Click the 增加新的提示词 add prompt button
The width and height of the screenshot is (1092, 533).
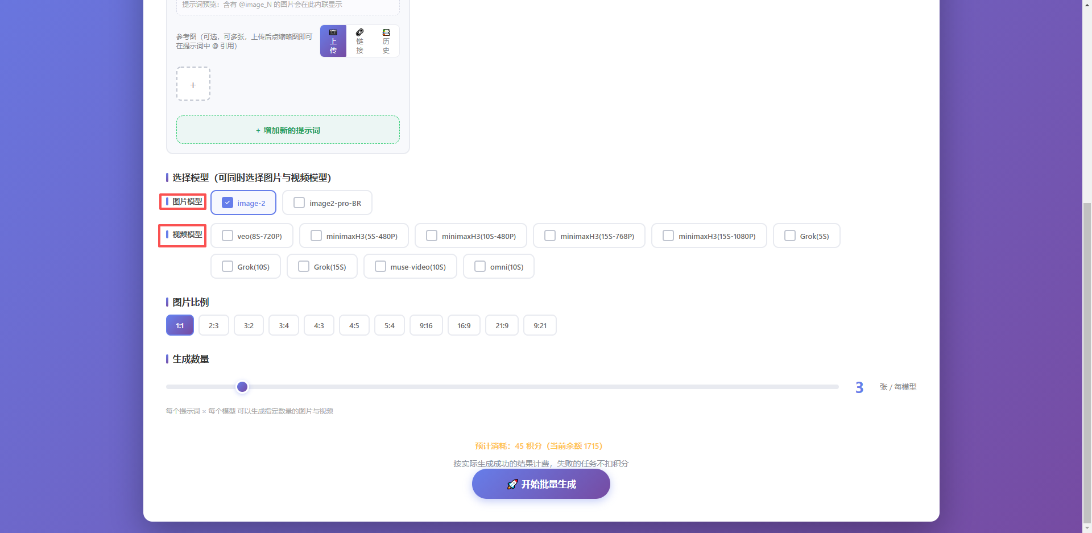tap(288, 130)
